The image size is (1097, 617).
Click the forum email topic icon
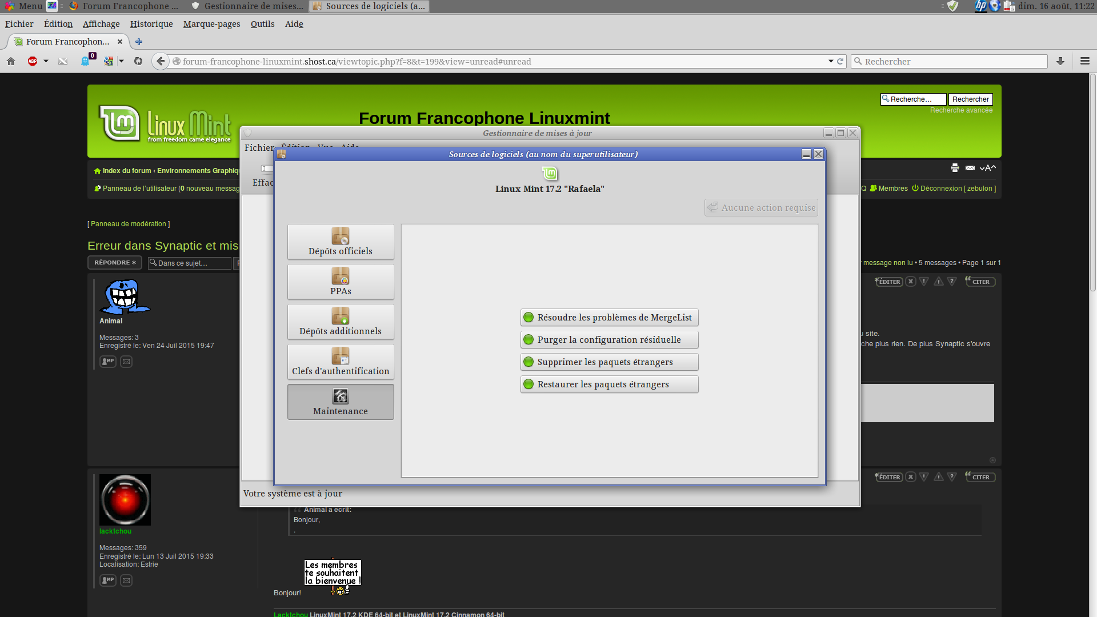[970, 168]
